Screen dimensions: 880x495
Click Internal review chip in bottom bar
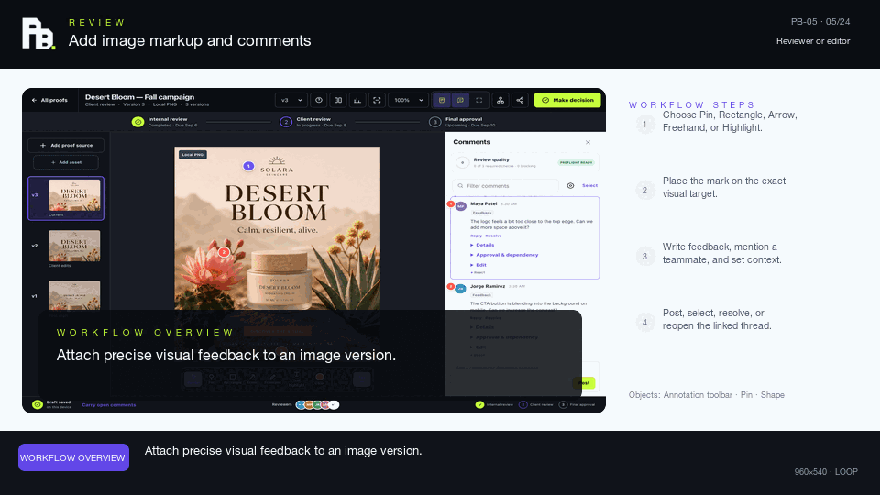coord(494,404)
